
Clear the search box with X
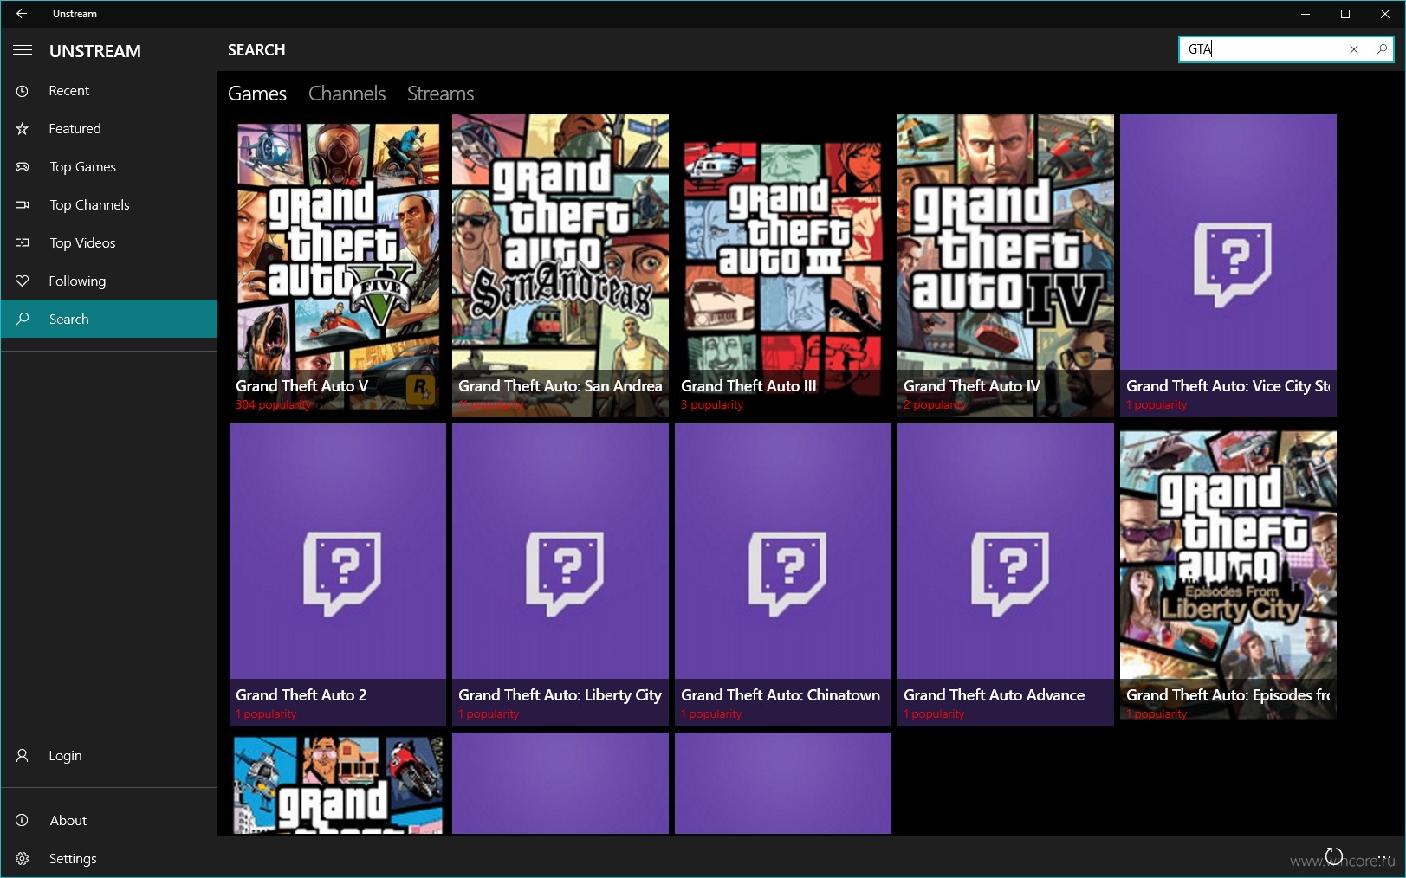(1354, 49)
